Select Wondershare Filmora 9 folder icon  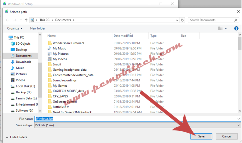coord(50,43)
